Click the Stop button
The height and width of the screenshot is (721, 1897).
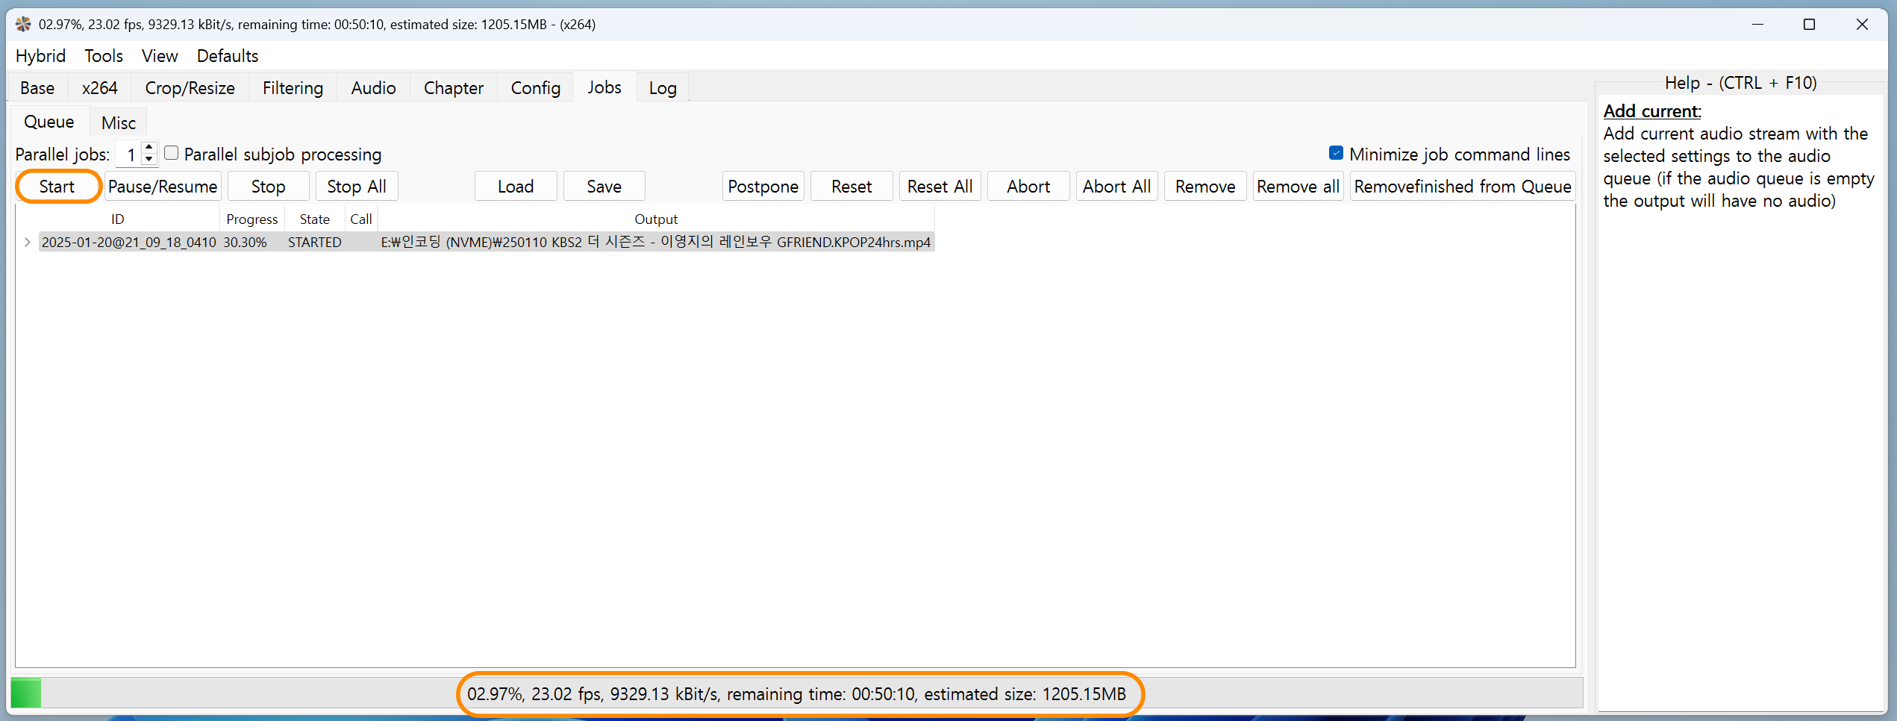268,187
